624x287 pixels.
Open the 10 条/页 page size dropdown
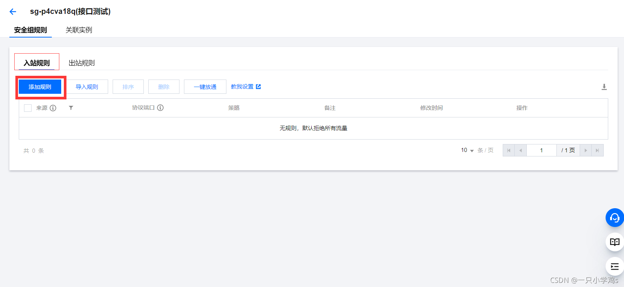click(x=467, y=150)
